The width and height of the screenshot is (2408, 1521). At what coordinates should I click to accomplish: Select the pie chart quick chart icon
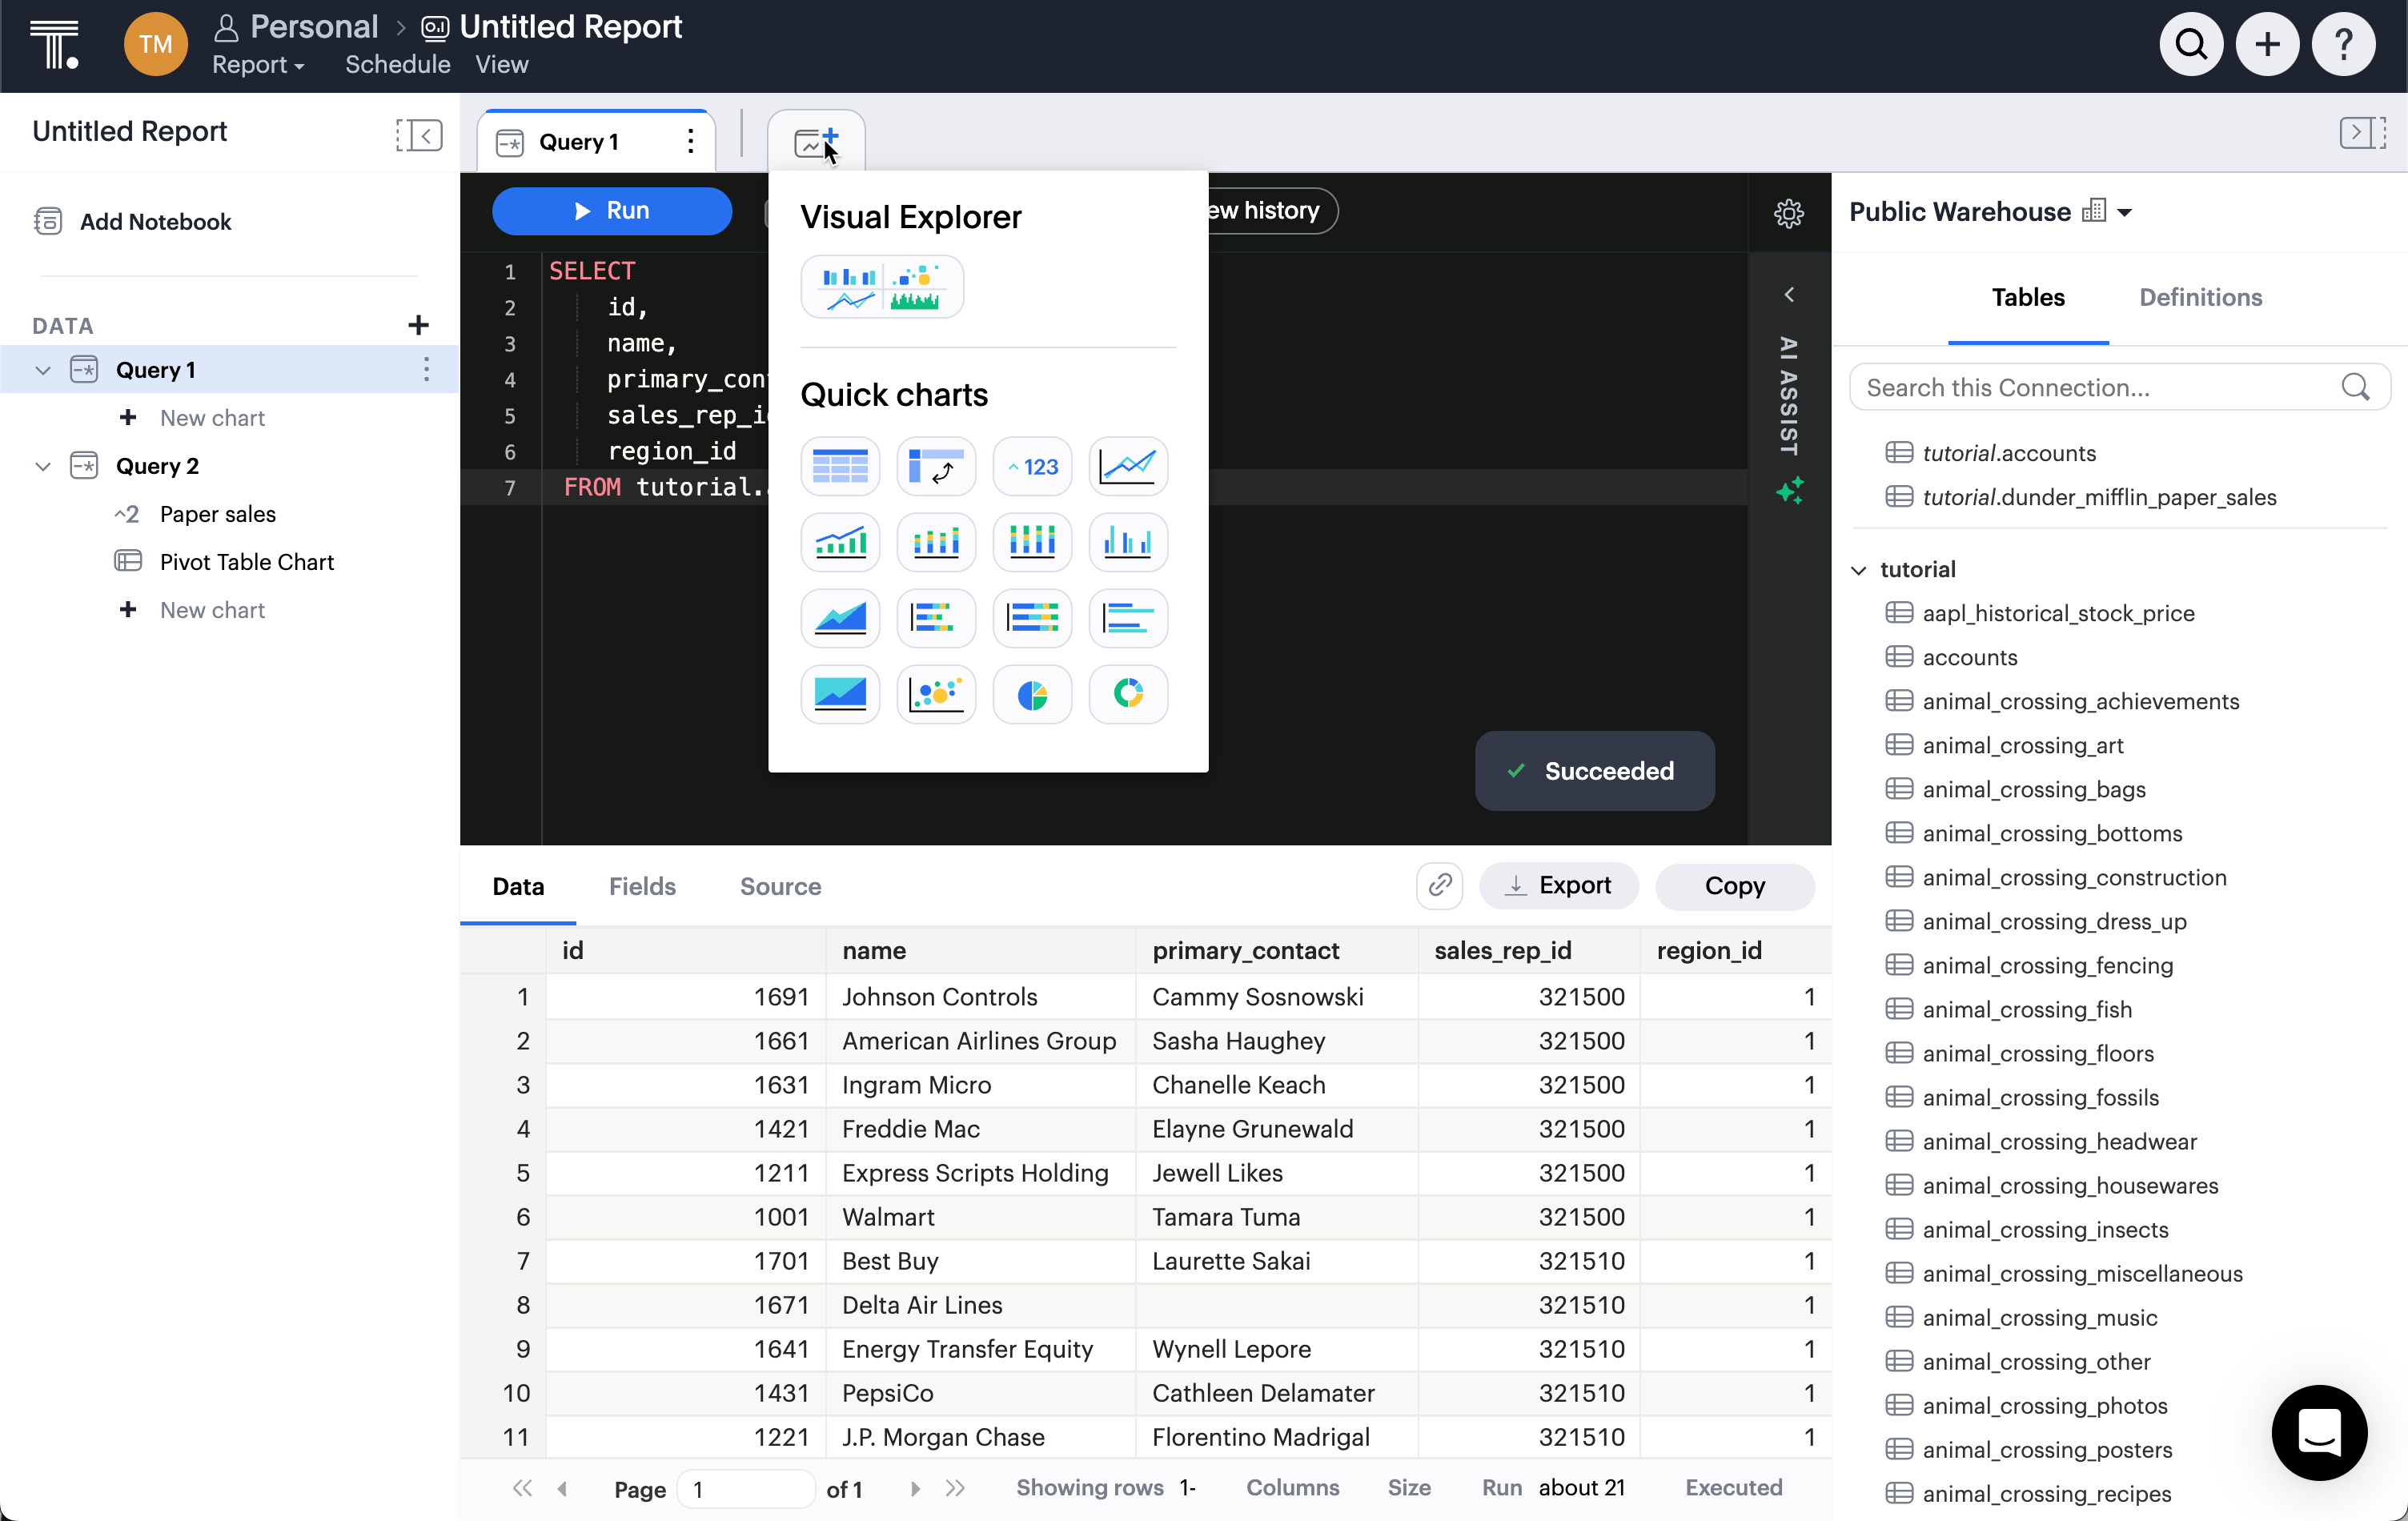1032,694
